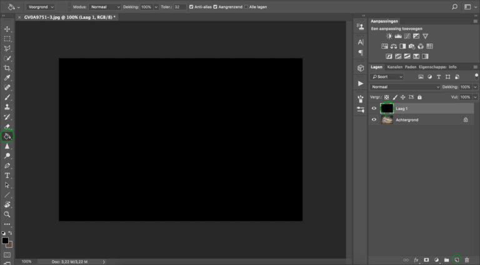
Task: Select the Zoom tool in toolbar
Action: pyautogui.click(x=7, y=214)
